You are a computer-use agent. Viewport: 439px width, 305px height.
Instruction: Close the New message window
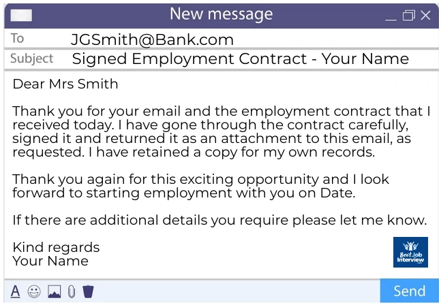[x=425, y=15]
